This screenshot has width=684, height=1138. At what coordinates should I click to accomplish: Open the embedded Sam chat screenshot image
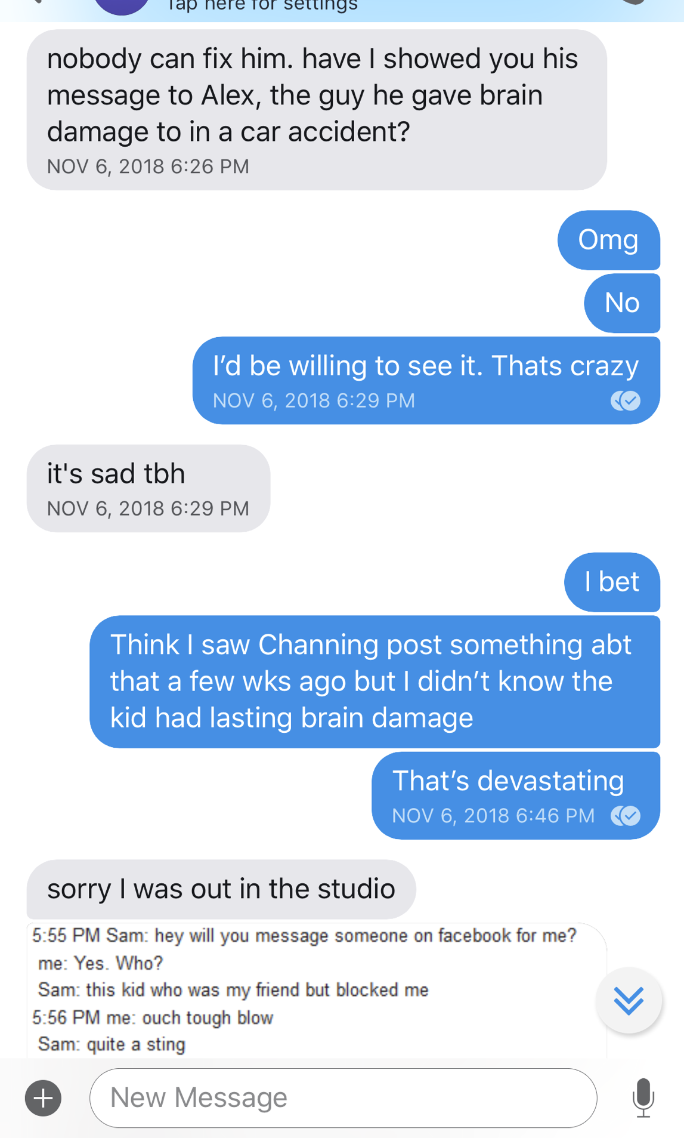click(317, 991)
